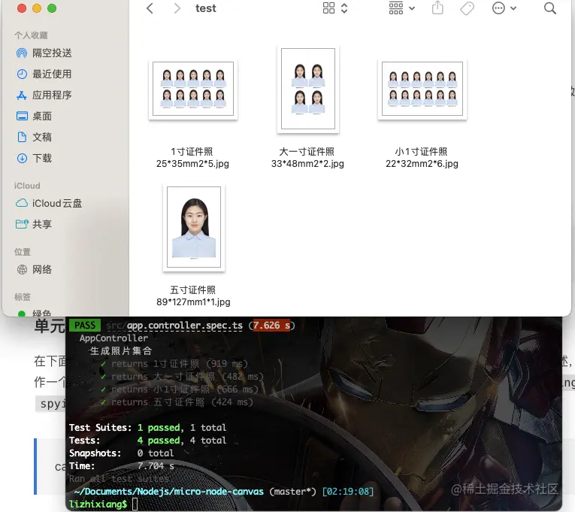Click 'Snapshots: 0 total' line in terminal
The image size is (575, 512).
[x=121, y=453]
